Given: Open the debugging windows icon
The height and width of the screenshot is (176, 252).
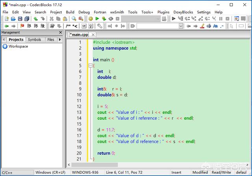Looking at the screenshot, I should pos(236,19).
